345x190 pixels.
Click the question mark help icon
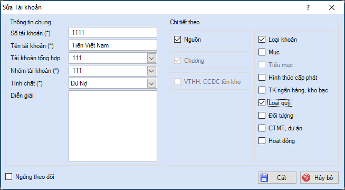coord(308,7)
